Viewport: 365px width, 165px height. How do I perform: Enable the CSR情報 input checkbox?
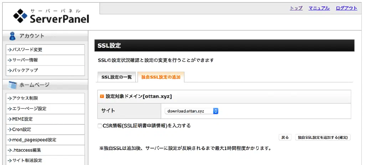[x=100, y=126]
